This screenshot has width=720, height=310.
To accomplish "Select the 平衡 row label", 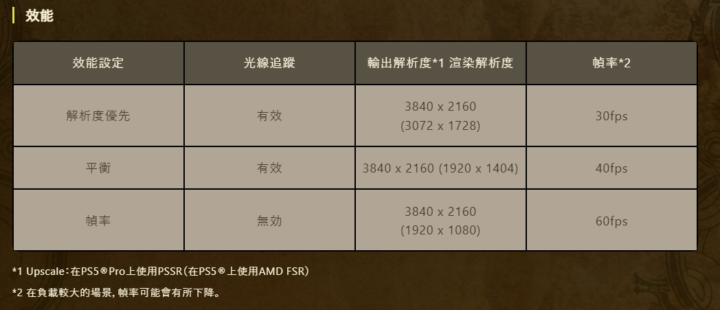I will point(98,168).
